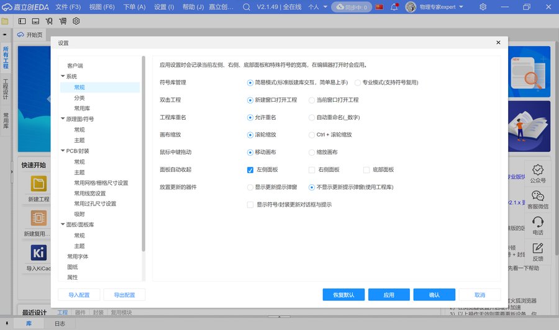
Task: Collapse the 原理图/符号 tree node
Action: click(x=63, y=118)
